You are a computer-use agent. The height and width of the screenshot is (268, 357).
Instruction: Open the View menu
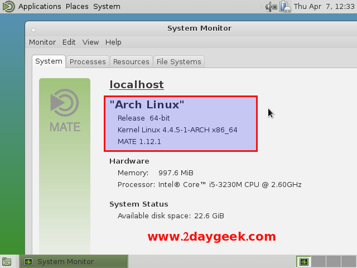click(x=90, y=42)
